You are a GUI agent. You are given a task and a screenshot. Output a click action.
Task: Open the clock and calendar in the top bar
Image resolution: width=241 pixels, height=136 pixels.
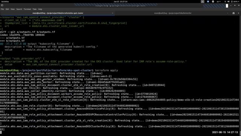pyautogui.click(x=120, y=2)
